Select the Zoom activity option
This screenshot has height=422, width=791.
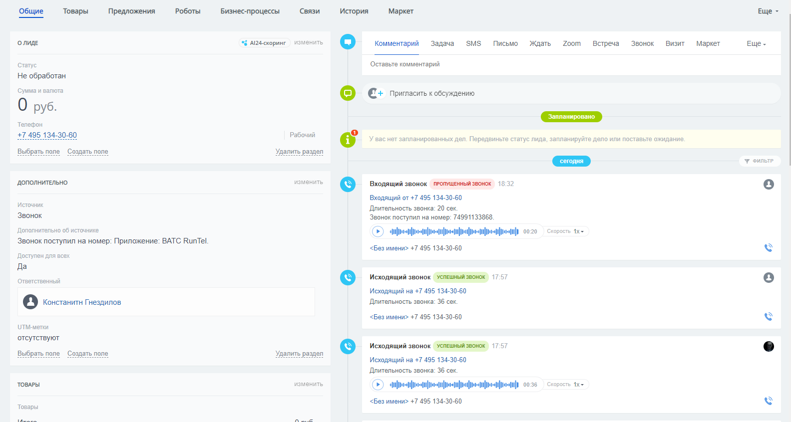pyautogui.click(x=572, y=44)
